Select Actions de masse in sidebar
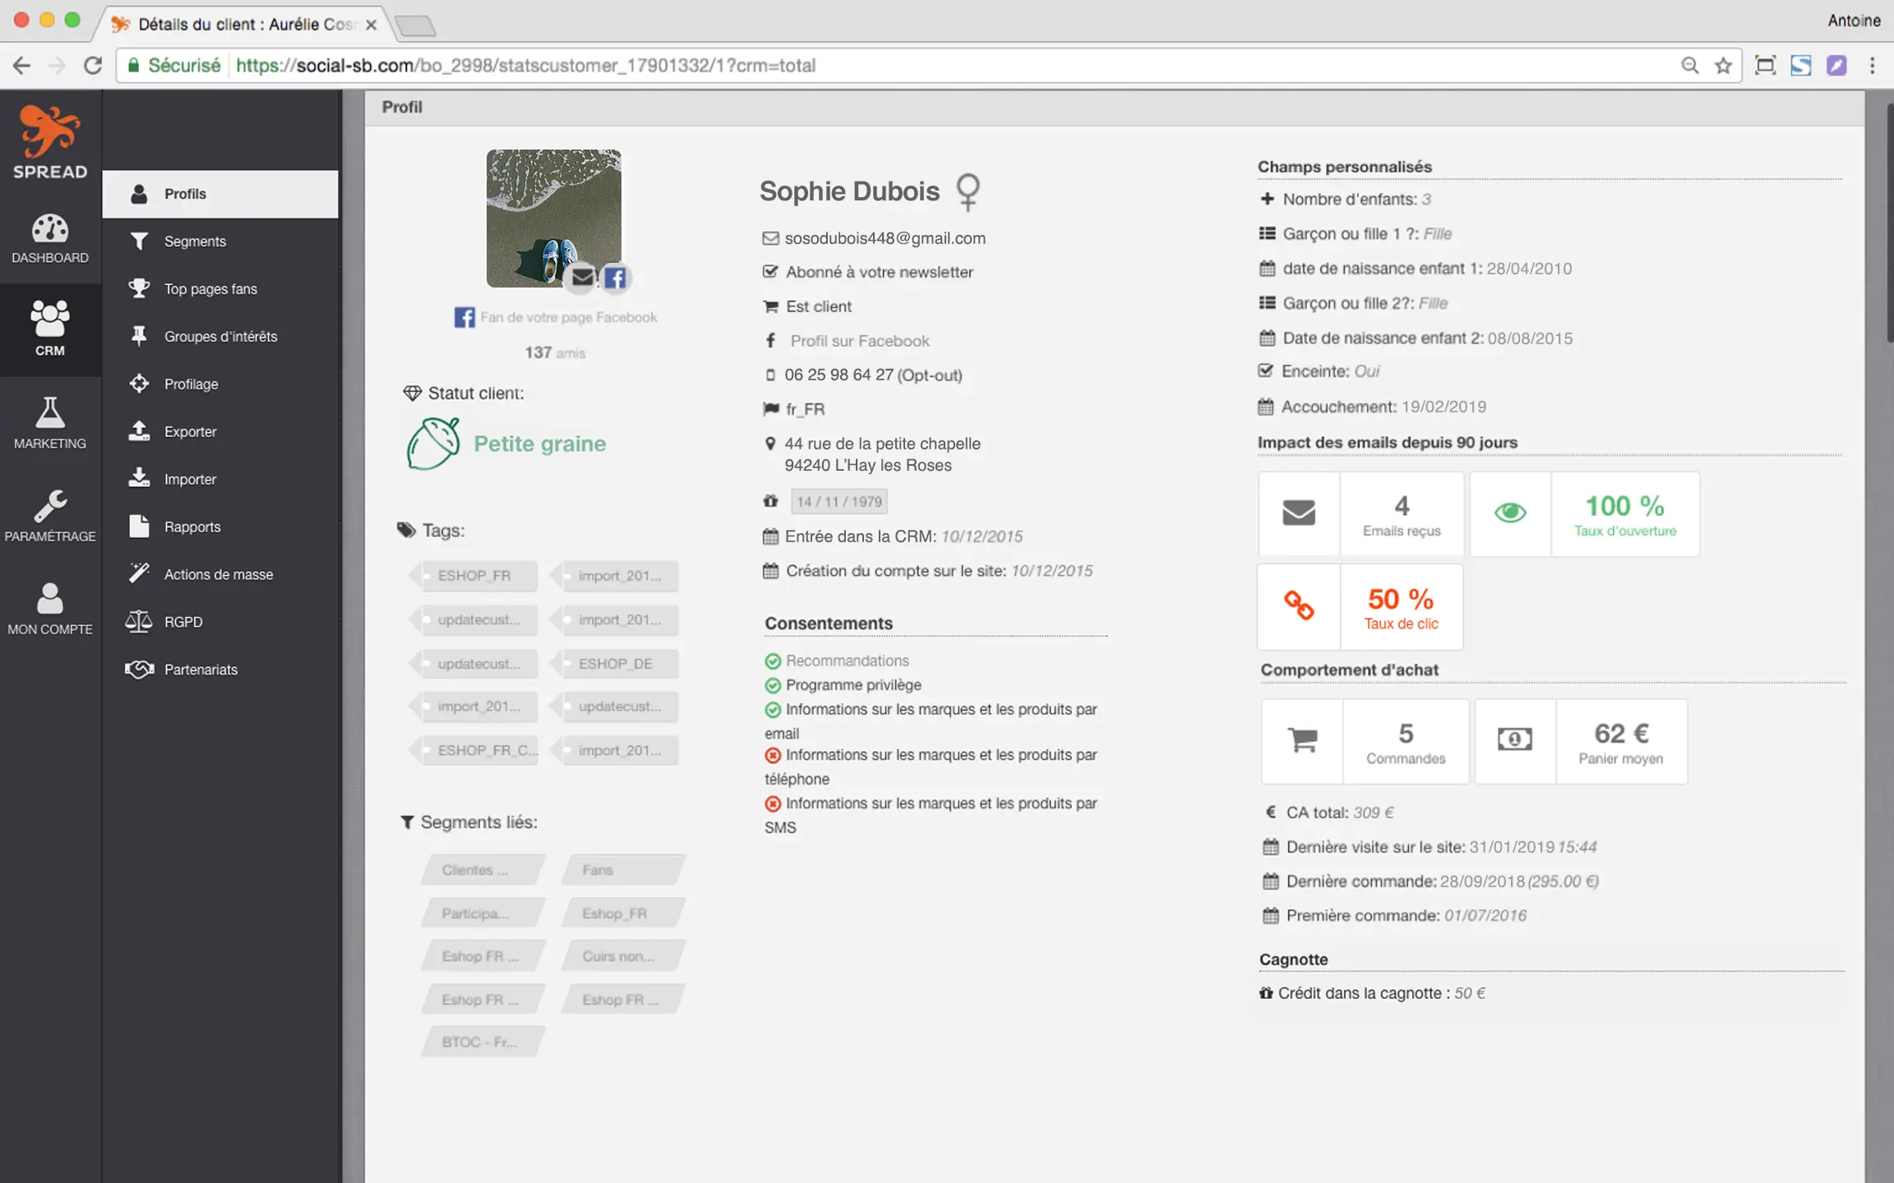 coord(218,574)
